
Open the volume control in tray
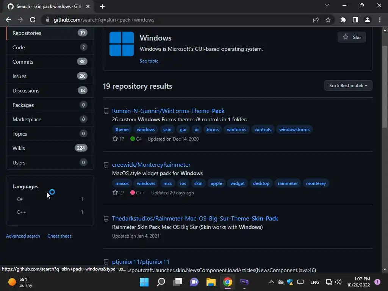pos(338,282)
